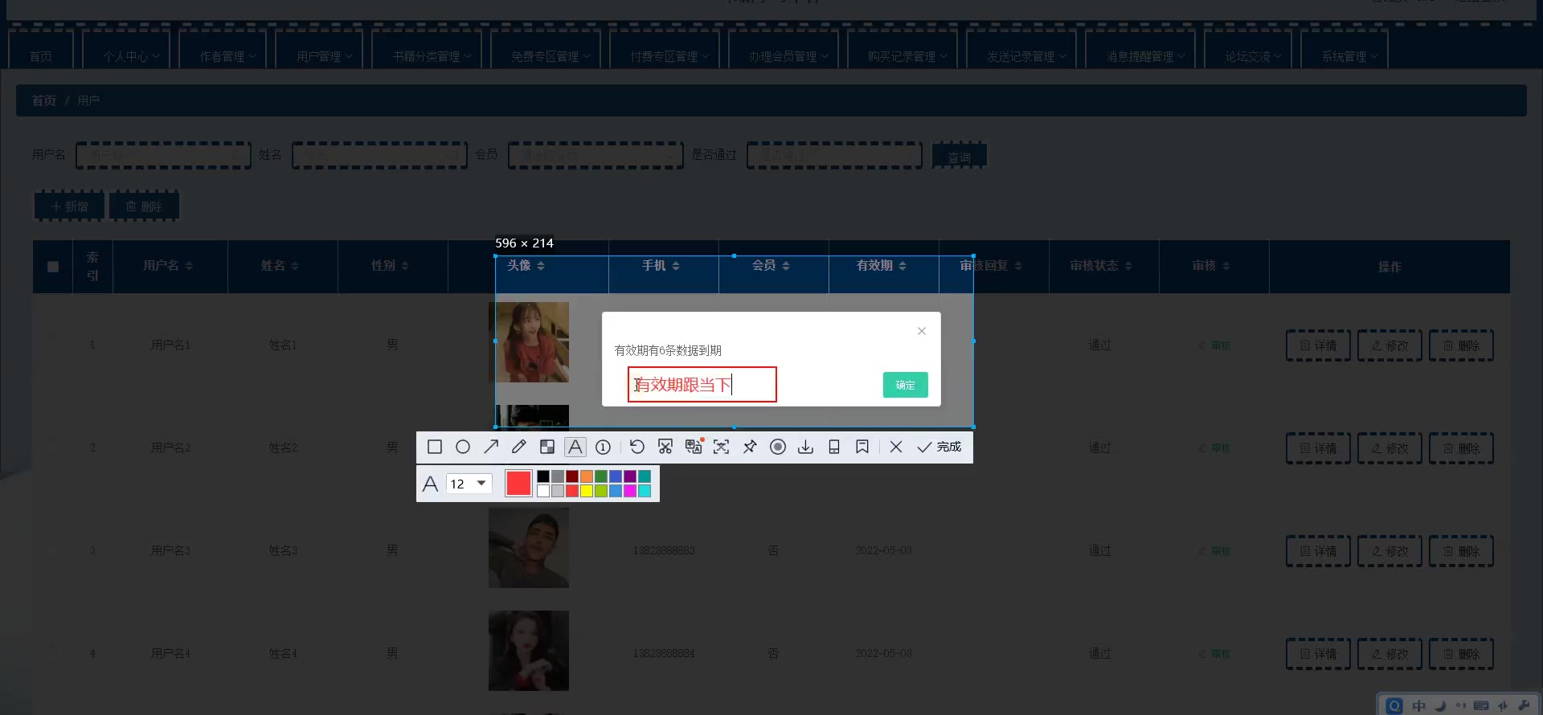Click the bookmark icon in screenshot toolbar

862,447
